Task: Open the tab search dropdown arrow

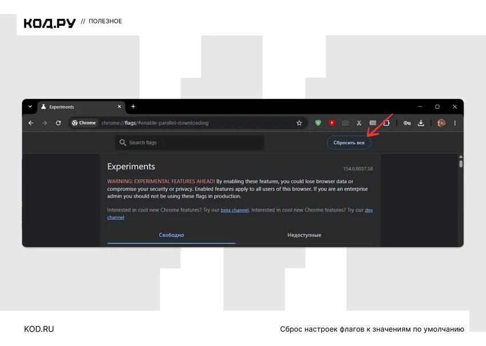Action: pyautogui.click(x=30, y=106)
